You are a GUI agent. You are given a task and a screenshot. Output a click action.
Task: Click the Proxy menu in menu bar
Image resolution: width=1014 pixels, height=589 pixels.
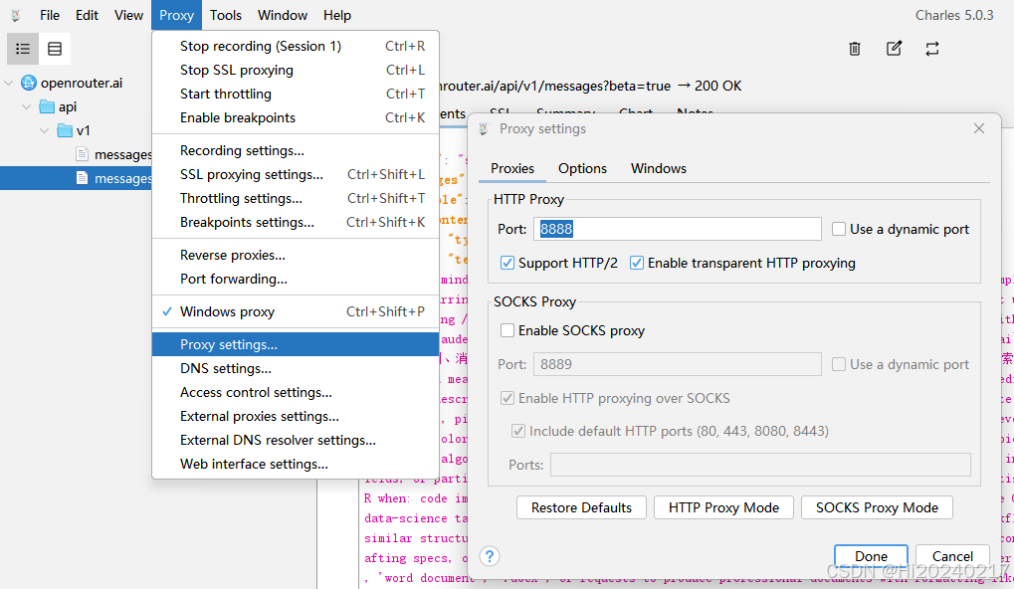176,15
